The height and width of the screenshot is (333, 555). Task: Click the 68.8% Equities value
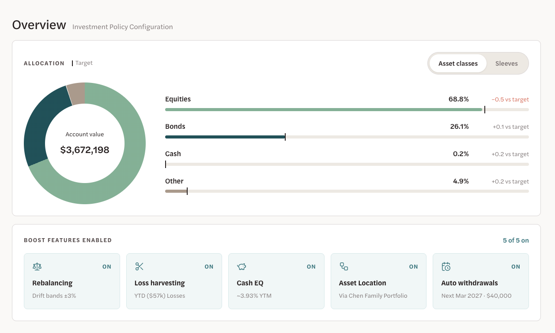pyautogui.click(x=459, y=99)
